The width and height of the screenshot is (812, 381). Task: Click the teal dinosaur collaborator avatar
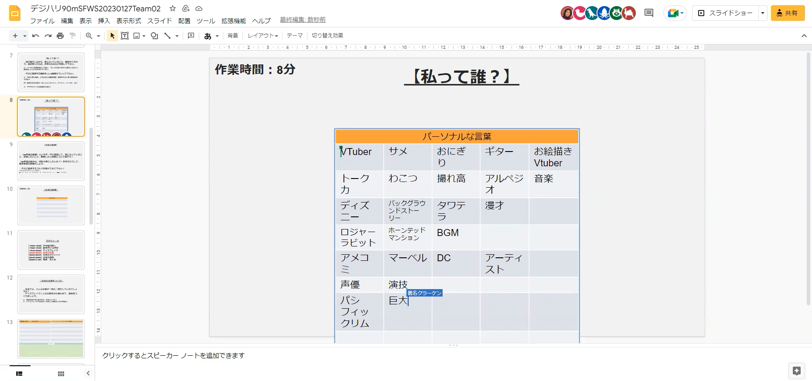(x=592, y=13)
